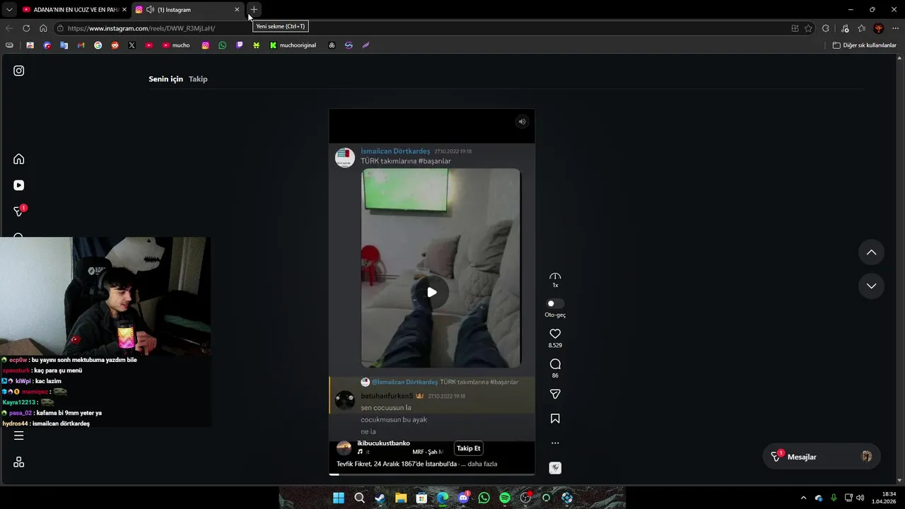This screenshot has height=509, width=905.
Task: Open the Twitch bookmark icon
Action: pos(239,45)
